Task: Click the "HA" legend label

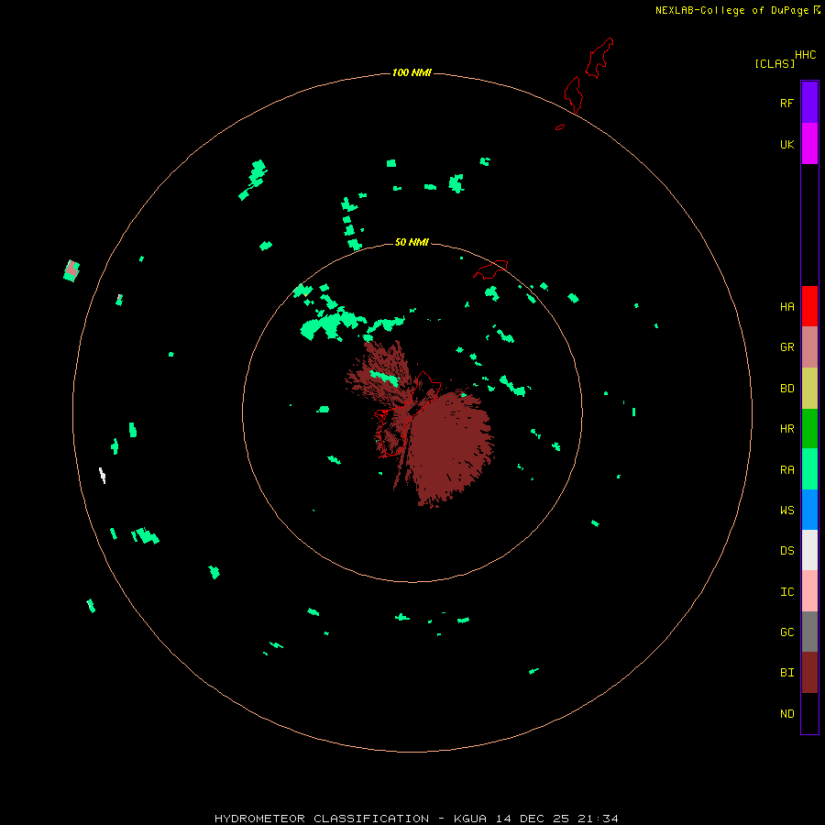Action: [x=787, y=307]
